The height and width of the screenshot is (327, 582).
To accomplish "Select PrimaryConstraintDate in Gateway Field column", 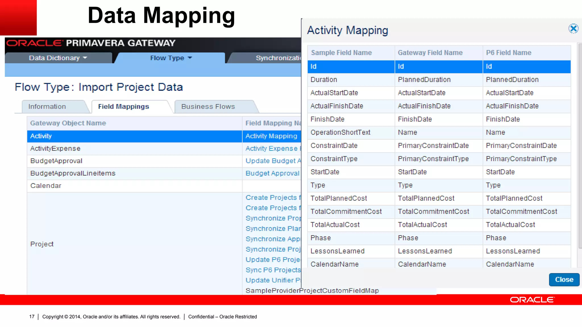I will tap(439, 146).
